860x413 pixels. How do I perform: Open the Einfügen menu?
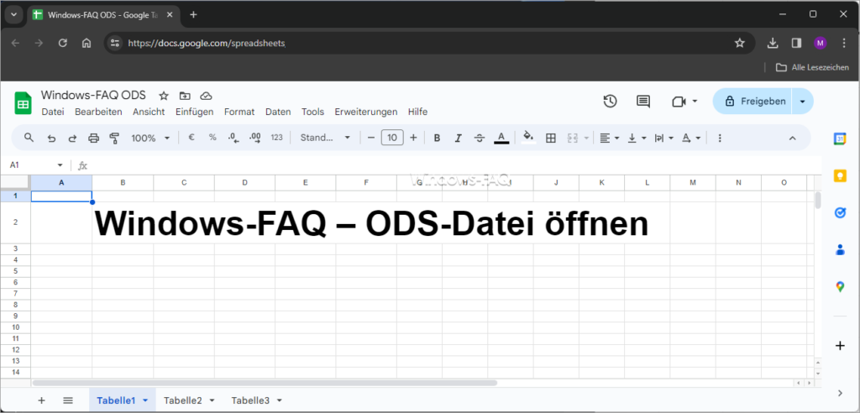[x=195, y=112]
